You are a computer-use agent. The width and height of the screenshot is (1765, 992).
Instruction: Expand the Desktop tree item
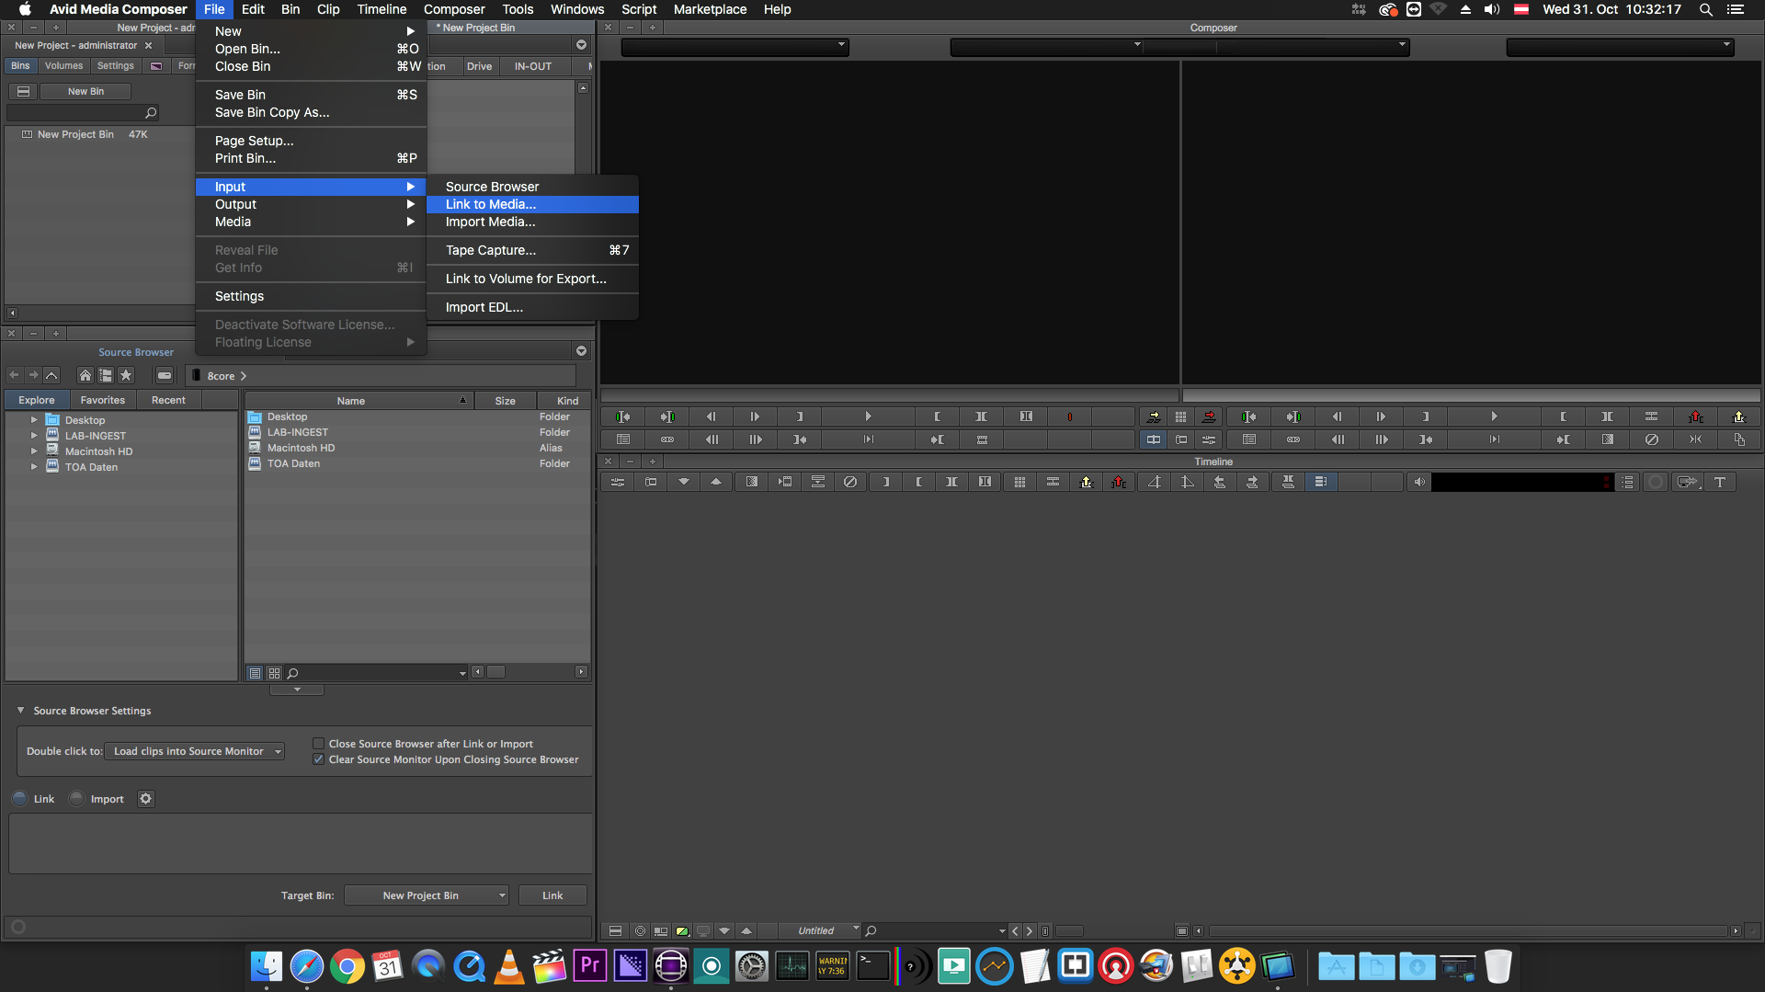[34, 420]
